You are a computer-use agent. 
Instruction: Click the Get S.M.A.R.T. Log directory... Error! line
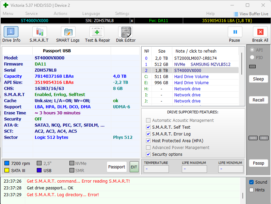point(63,195)
